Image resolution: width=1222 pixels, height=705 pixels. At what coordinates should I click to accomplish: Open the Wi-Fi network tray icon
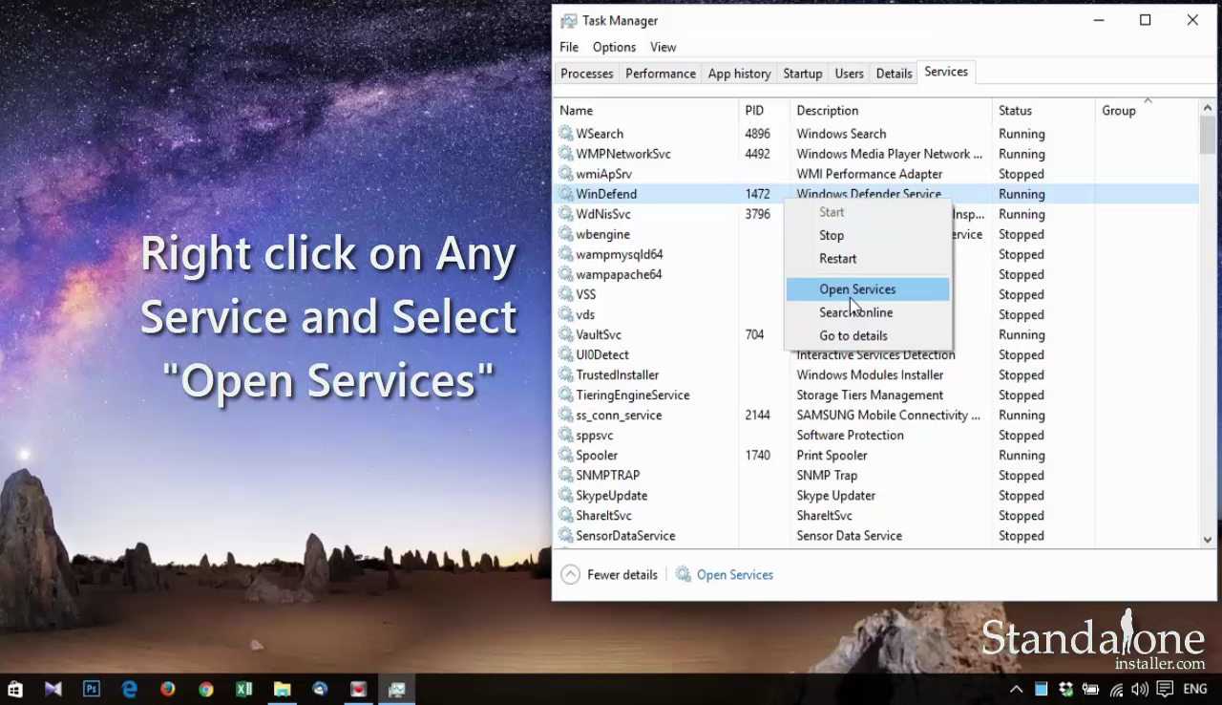(1115, 689)
